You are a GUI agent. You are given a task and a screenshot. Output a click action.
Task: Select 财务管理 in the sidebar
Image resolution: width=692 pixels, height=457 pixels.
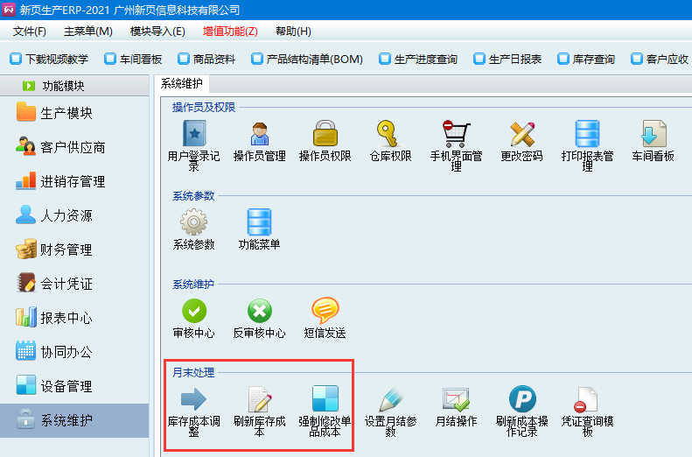tap(66, 250)
